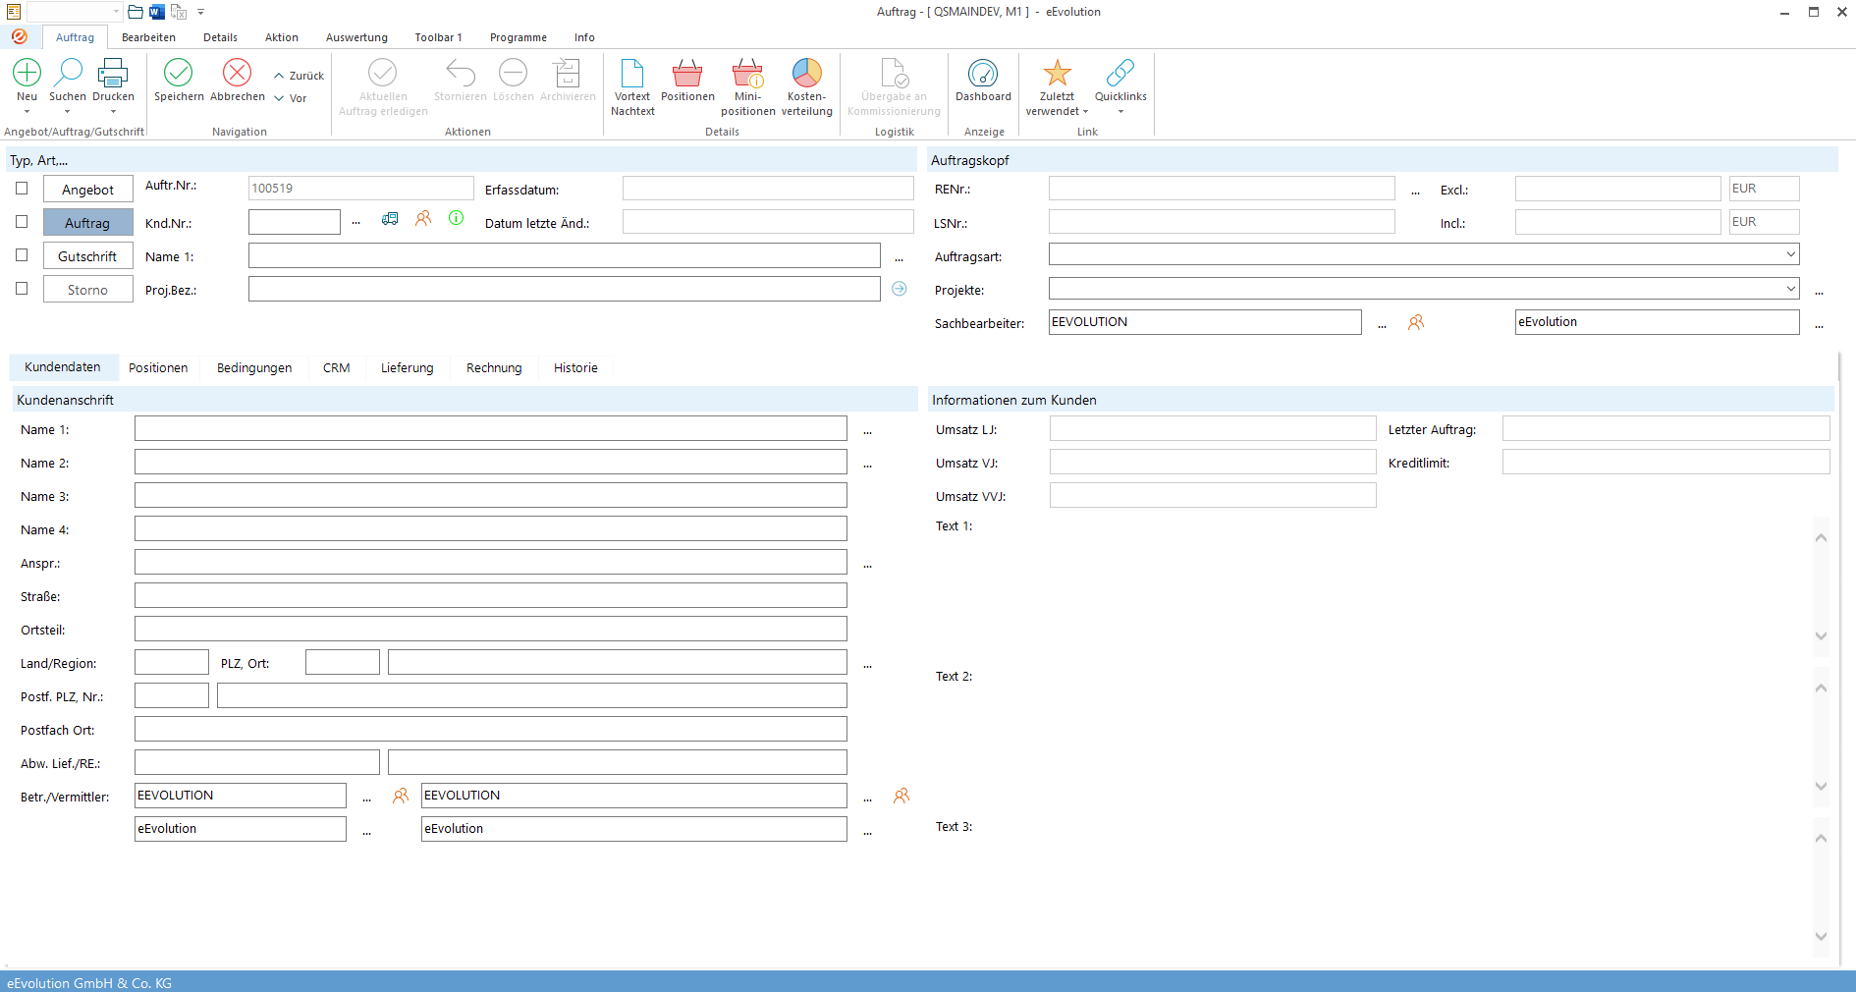Open quick access toolbar customize arrow
Viewport: 1856px width, 992px height.
point(200,12)
